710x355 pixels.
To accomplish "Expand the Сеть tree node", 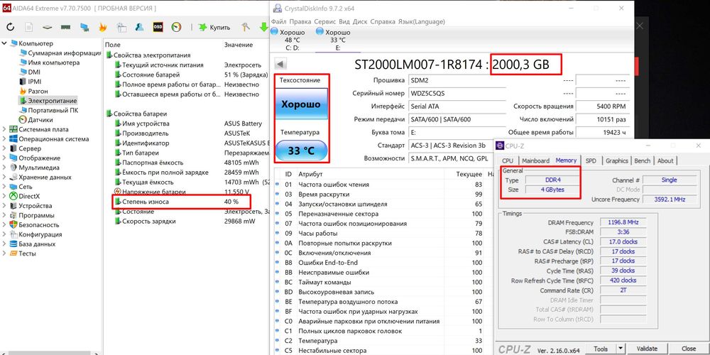I will 4,187.
